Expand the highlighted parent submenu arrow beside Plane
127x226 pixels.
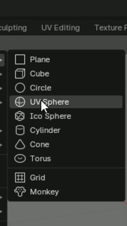click(x=1, y=60)
